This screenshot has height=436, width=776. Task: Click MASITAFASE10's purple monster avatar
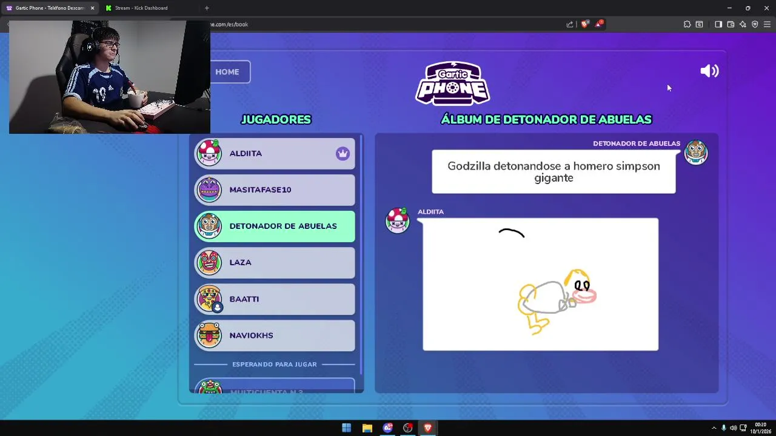click(x=209, y=190)
